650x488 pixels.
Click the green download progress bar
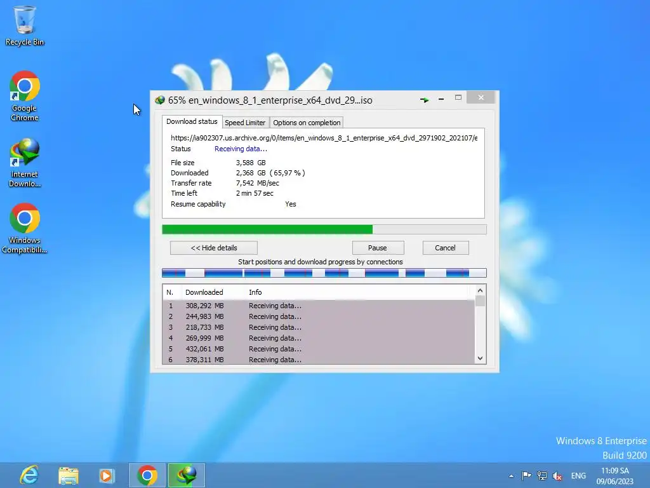[x=324, y=229]
